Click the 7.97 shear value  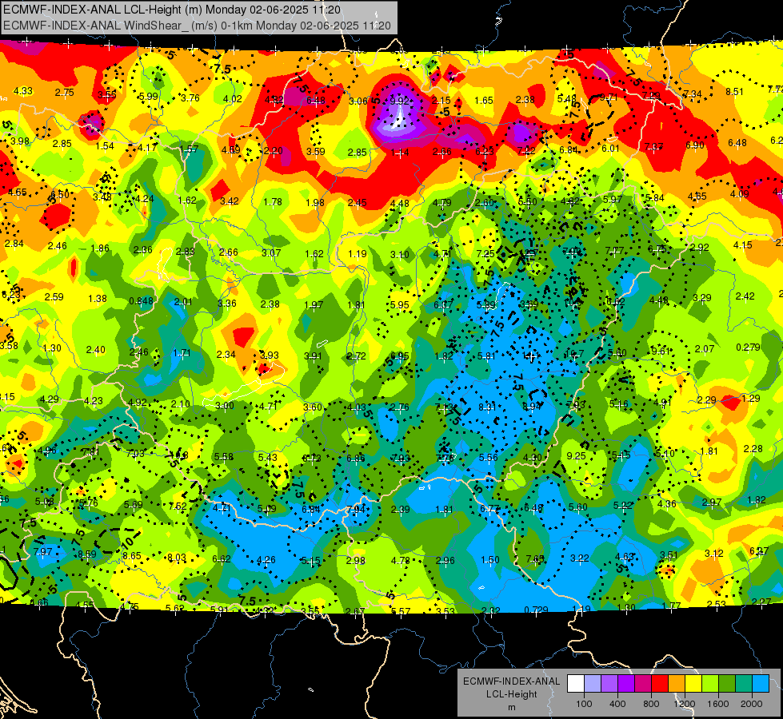coord(43,551)
